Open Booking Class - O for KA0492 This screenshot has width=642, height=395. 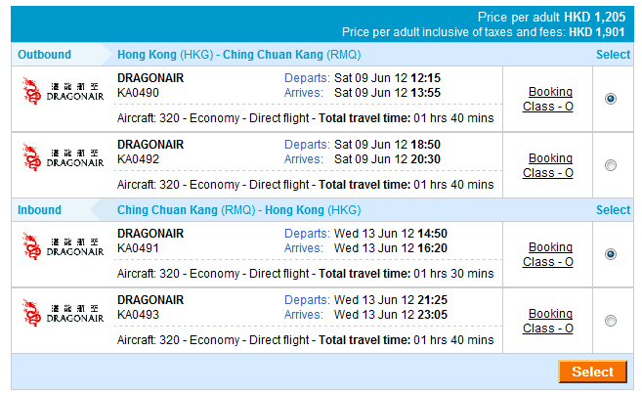(x=549, y=165)
